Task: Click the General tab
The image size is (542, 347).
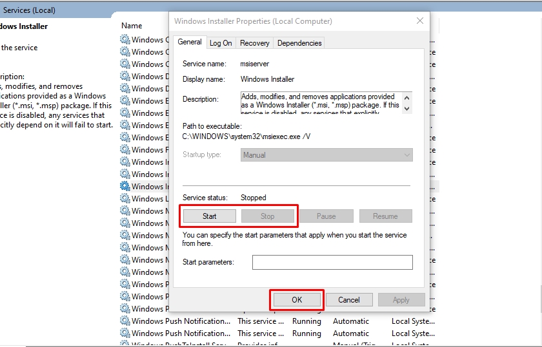Action: pos(190,42)
